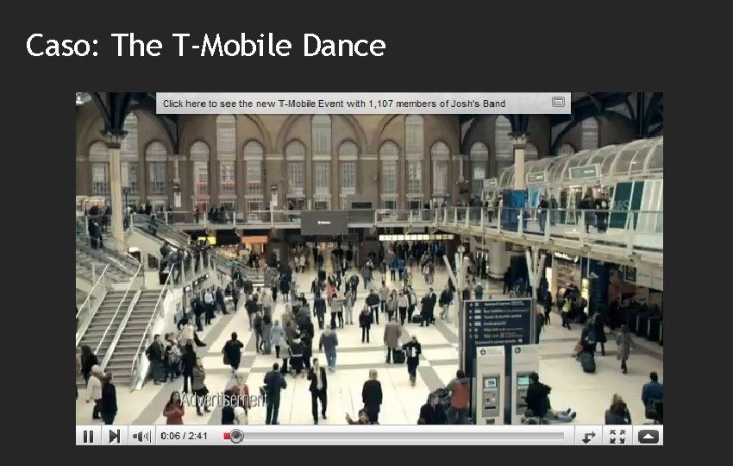Seek to the middle of the progress bar
This screenshot has height=466, width=733.
tap(393, 436)
